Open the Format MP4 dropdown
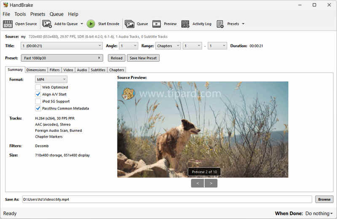 tap(51, 79)
